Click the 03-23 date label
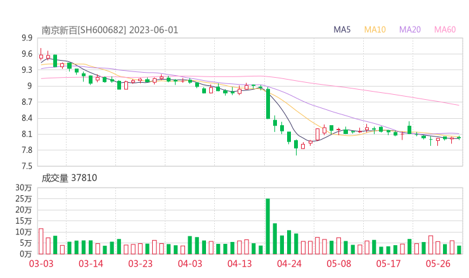Image resolution: width=469 pixels, height=278 pixels. tap(140, 263)
